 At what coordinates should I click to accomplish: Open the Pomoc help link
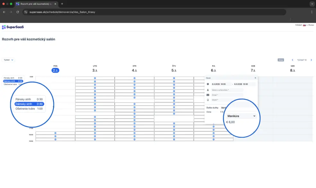311,25
